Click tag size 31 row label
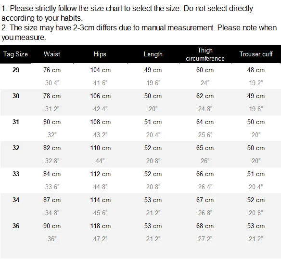Screen dimensions: 281x259 [x=16, y=122]
